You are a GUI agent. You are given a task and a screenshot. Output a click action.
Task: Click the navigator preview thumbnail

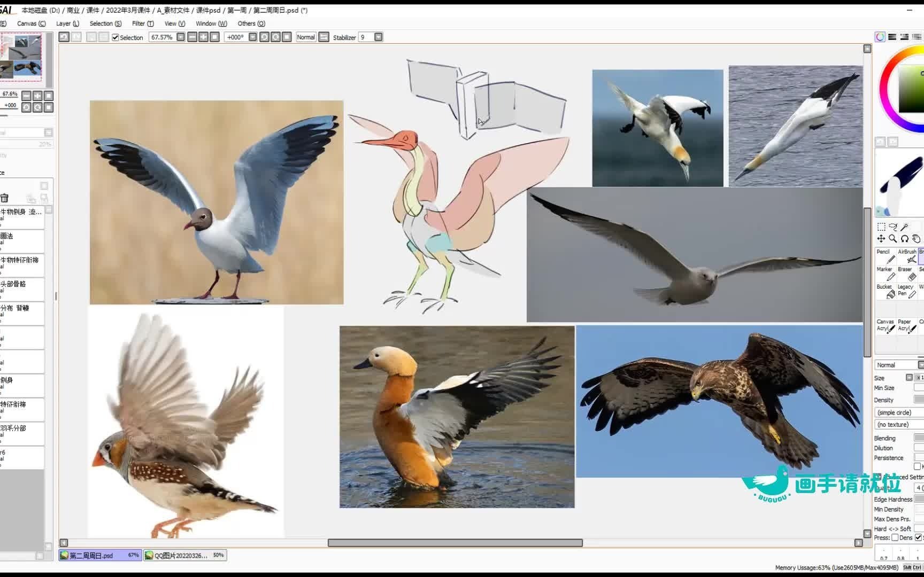click(x=21, y=57)
